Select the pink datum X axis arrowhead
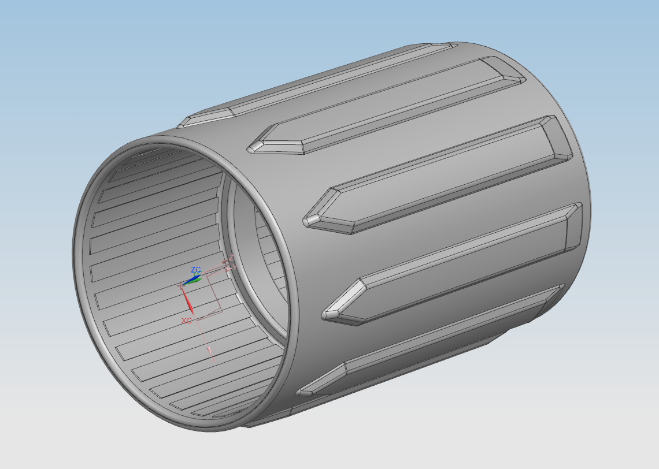 [x=210, y=350]
